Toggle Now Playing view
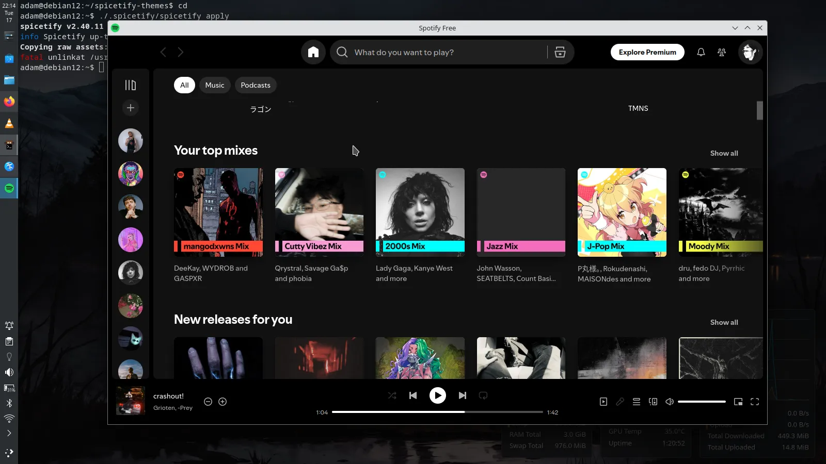This screenshot has height=464, width=826. click(603, 402)
